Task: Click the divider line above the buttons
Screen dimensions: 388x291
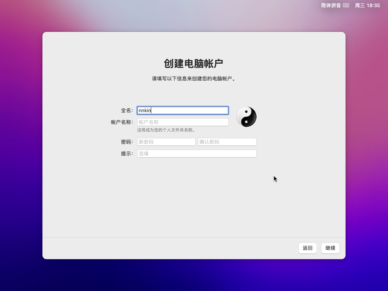Action: [194, 237]
